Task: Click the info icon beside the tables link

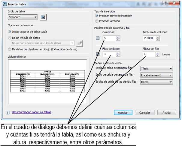Action: (8, 112)
